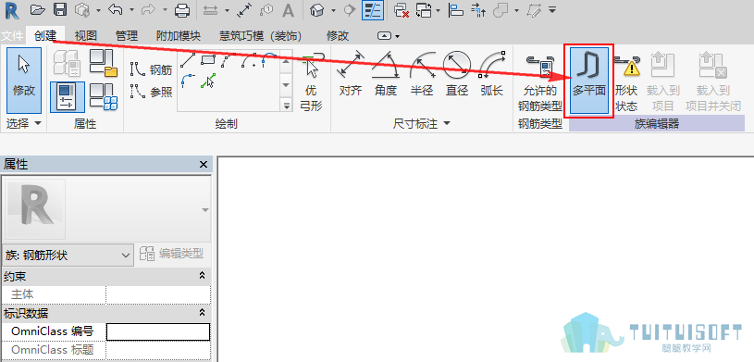Viewport: 754px width, 362px height.
Task: Open dropdown arrow beside the Measure tool
Action: tap(228, 10)
